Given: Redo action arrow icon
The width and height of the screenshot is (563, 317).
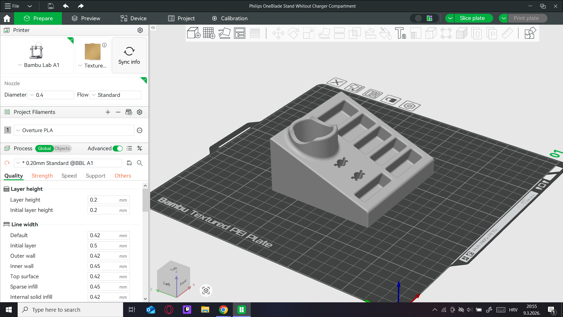Looking at the screenshot, I should [x=81, y=6].
